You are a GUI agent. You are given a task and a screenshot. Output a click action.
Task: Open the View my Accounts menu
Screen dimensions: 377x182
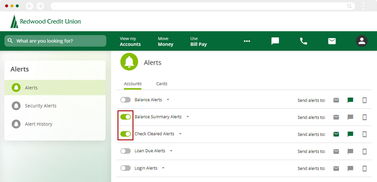[x=130, y=41]
